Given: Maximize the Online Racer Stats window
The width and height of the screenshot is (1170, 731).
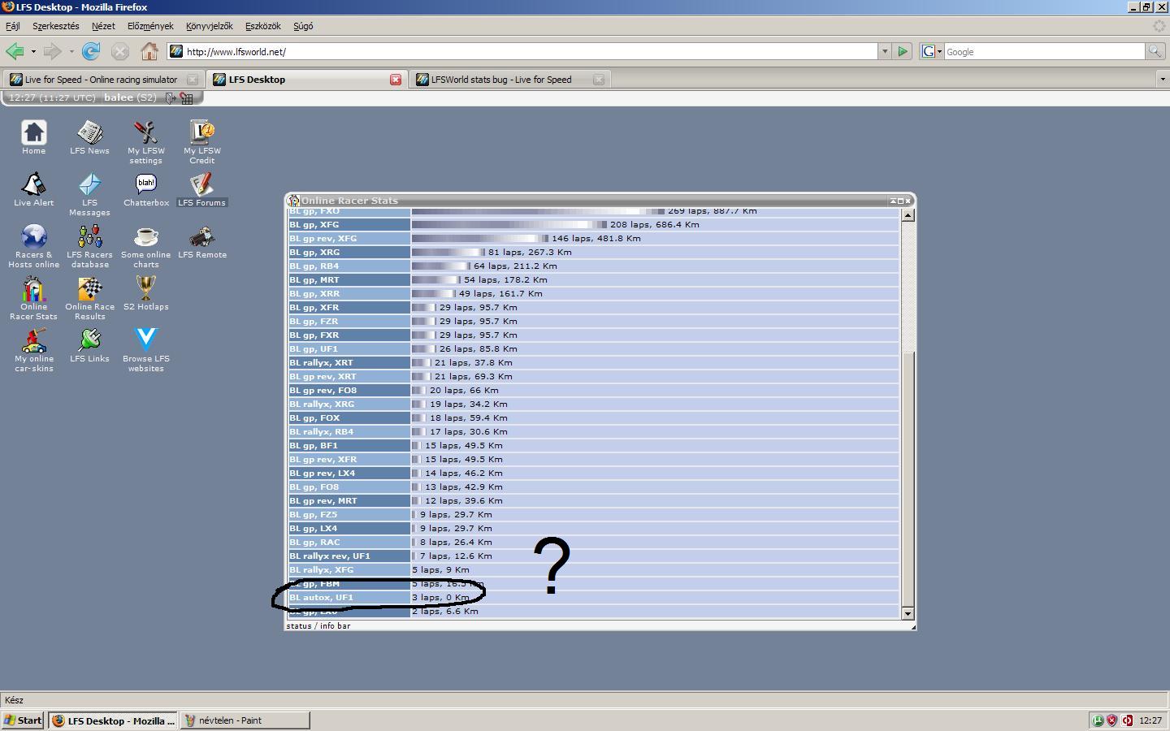Looking at the screenshot, I should coord(900,201).
